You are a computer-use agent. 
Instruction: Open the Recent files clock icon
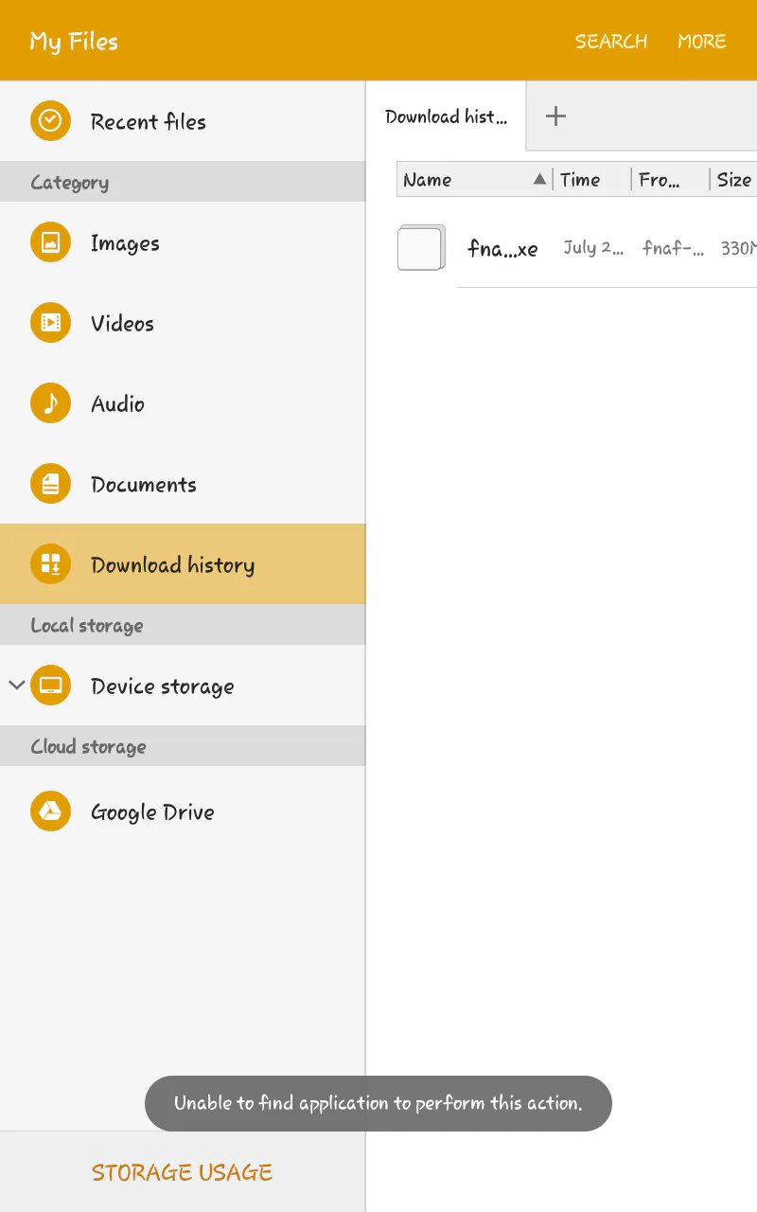point(50,121)
